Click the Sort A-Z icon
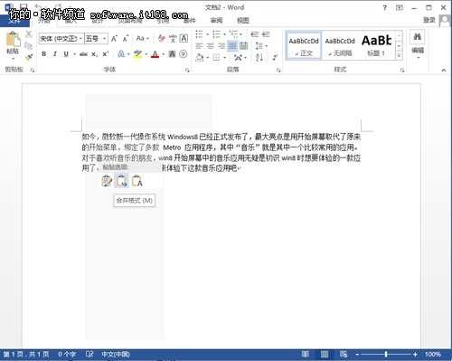 [259, 57]
